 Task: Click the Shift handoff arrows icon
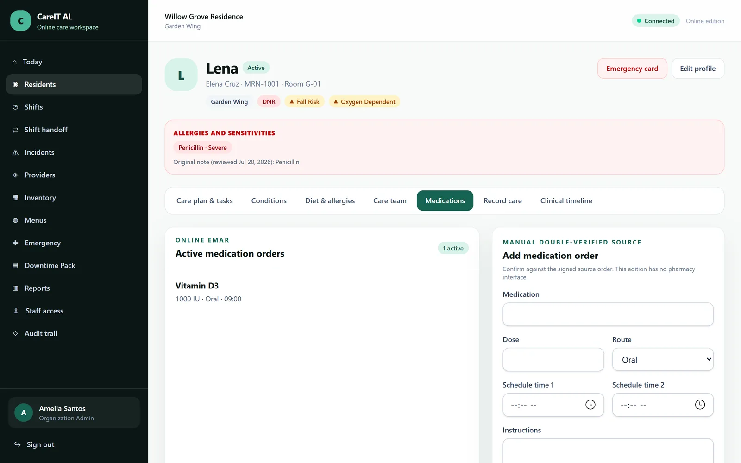[x=15, y=130]
